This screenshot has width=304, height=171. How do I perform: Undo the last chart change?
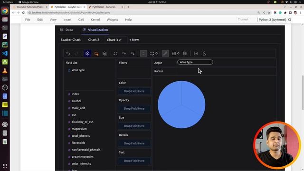click(68, 54)
